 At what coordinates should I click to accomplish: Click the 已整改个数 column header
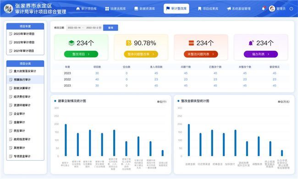[x=215, y=67]
